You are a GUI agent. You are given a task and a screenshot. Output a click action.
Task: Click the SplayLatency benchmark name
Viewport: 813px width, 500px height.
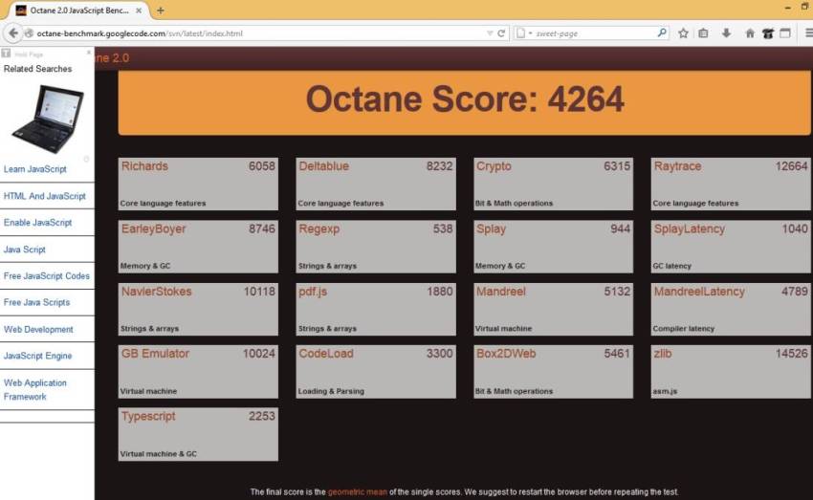point(689,229)
